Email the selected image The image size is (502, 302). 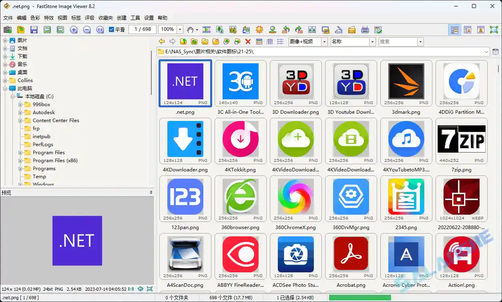tap(351, 30)
